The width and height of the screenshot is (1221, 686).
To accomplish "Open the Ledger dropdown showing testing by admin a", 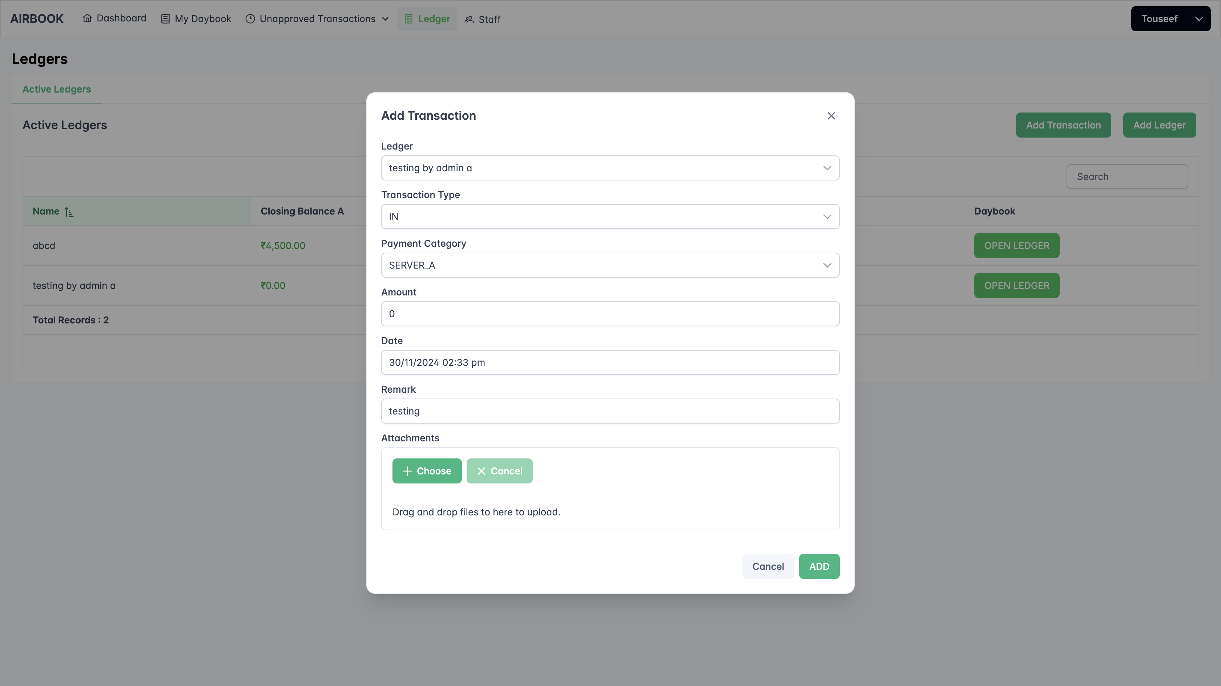I will click(827, 168).
